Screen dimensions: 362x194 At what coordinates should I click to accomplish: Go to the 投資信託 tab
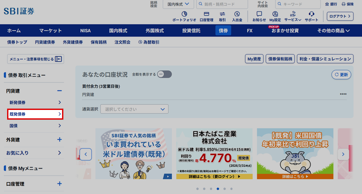191,30
